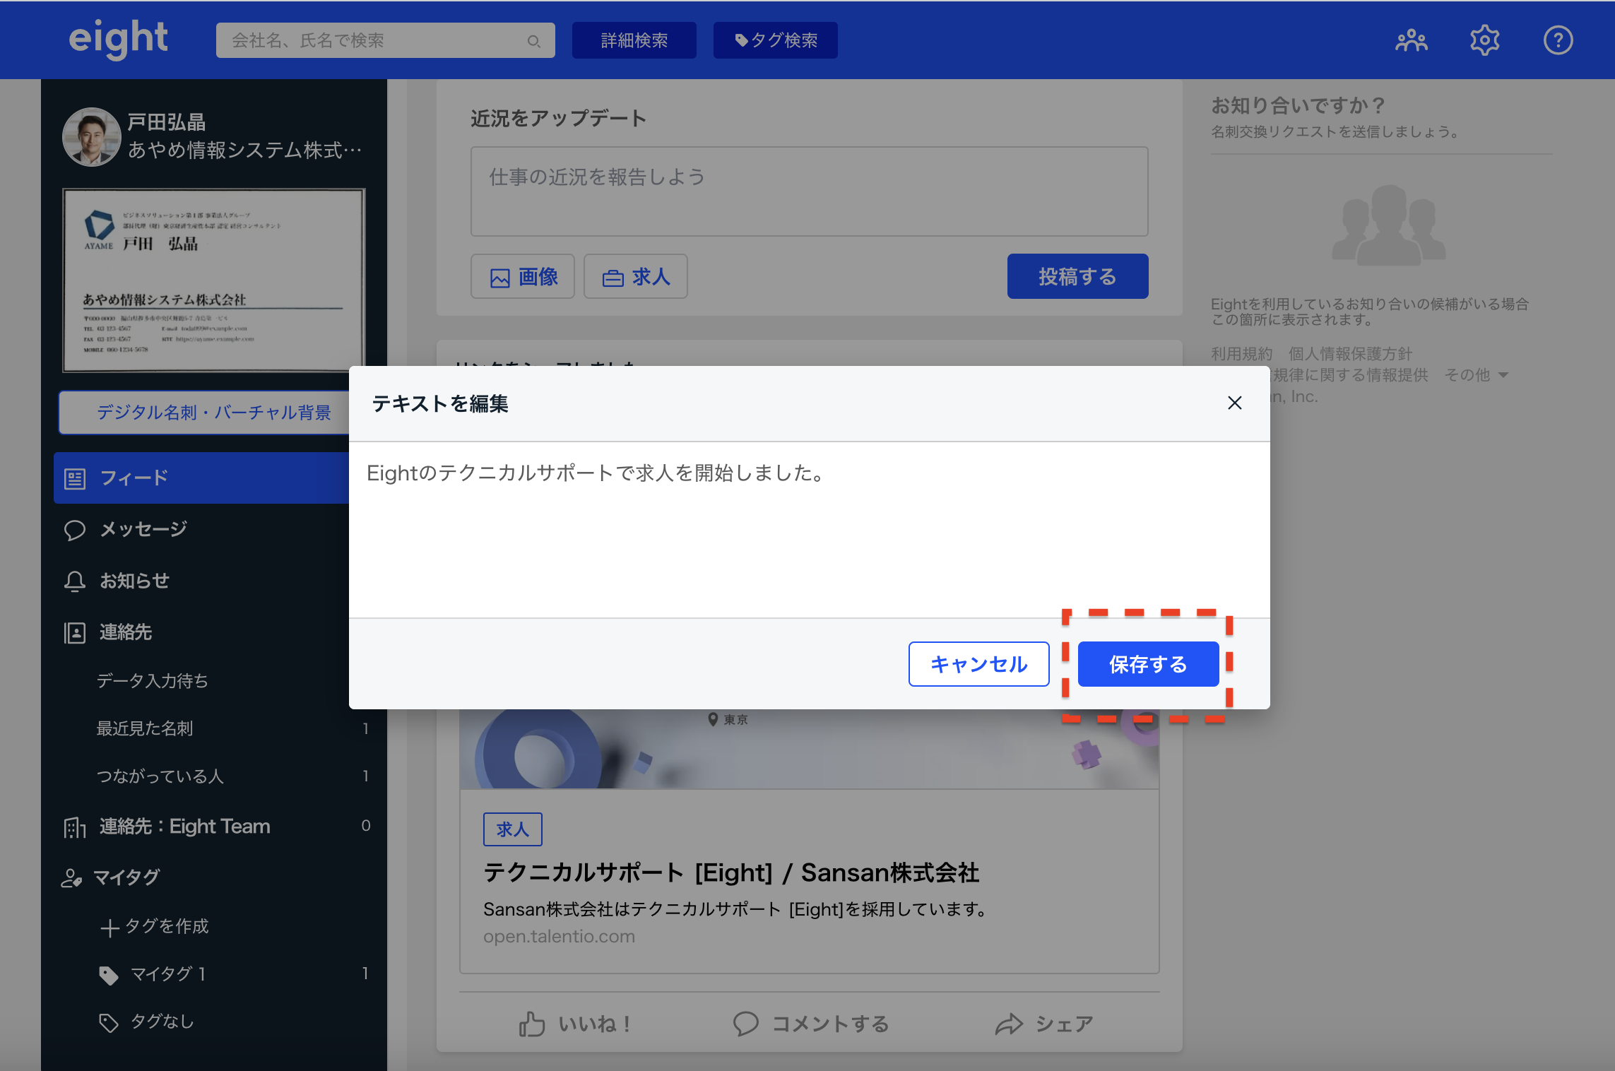
Task: Click the 求人 job posting button
Action: pos(635,277)
